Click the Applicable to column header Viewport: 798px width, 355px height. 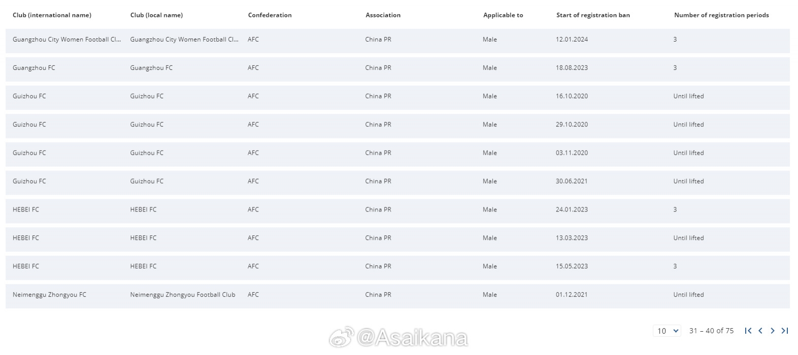pyautogui.click(x=503, y=15)
